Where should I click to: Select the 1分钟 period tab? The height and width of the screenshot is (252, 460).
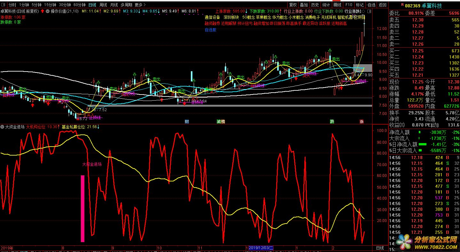[24, 5]
